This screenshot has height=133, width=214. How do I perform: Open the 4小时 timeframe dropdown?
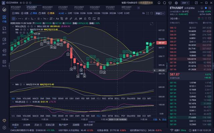coord(63,13)
